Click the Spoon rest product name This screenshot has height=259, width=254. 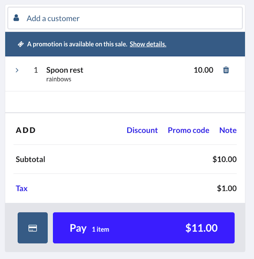(65, 70)
